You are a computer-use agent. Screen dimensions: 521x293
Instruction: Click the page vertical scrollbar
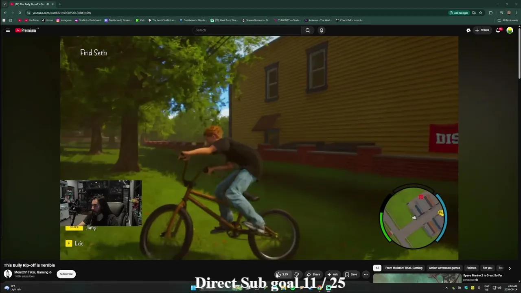point(519,53)
